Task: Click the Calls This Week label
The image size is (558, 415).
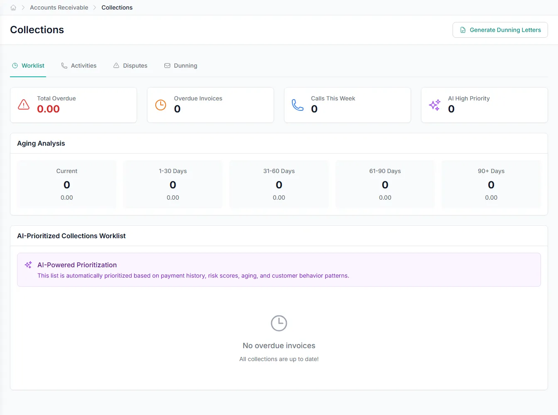Action: pyautogui.click(x=333, y=98)
